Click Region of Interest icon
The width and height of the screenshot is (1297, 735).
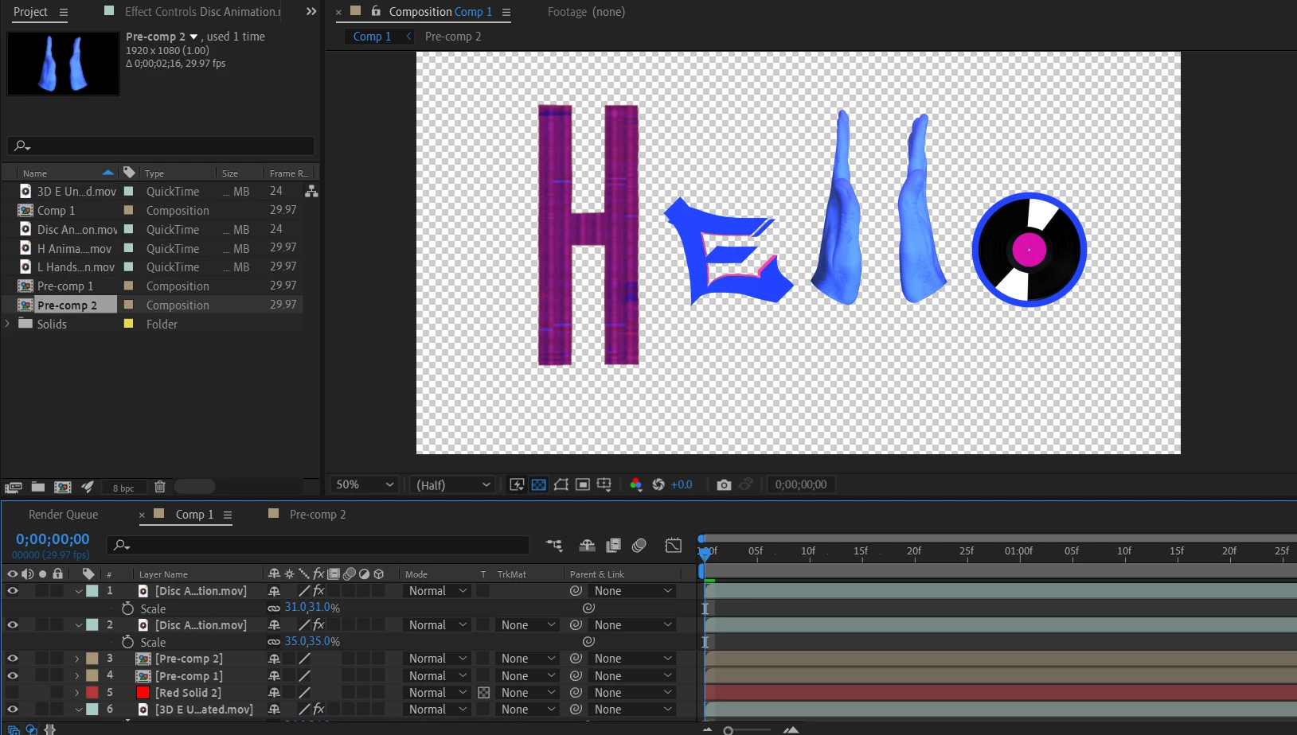click(582, 484)
